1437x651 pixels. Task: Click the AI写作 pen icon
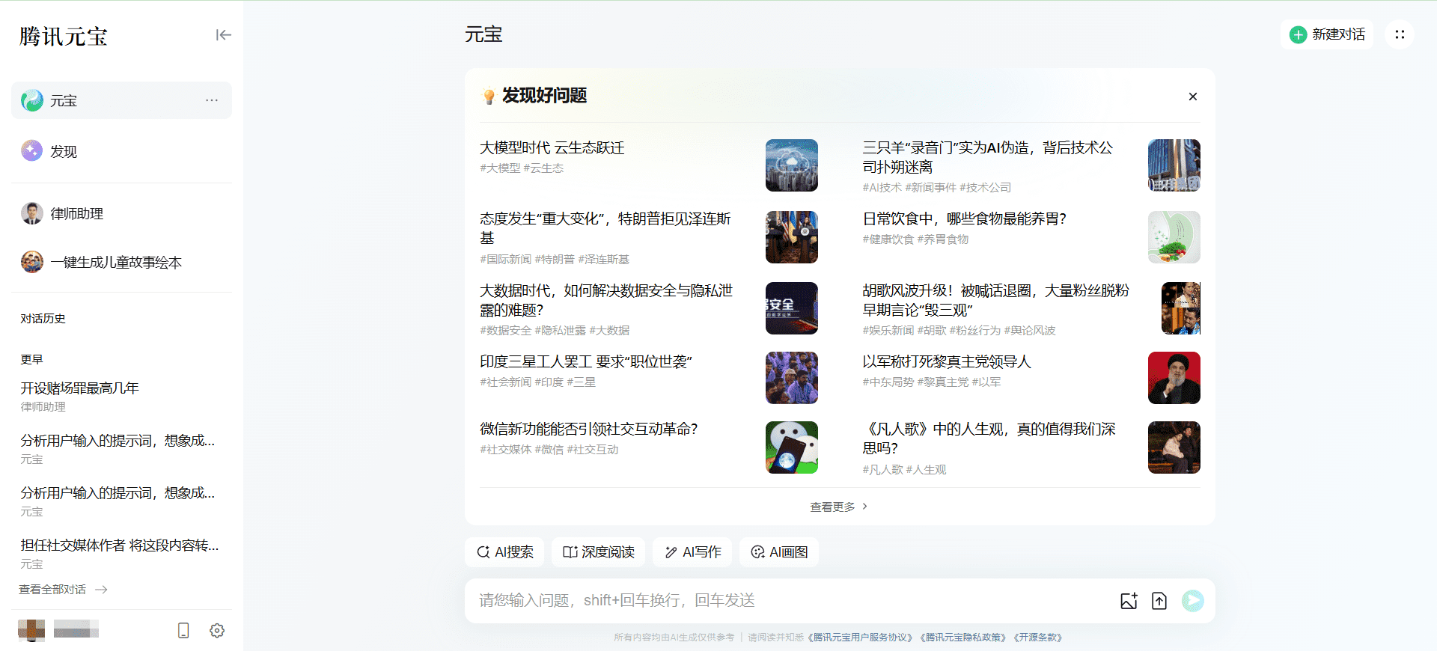pos(671,552)
